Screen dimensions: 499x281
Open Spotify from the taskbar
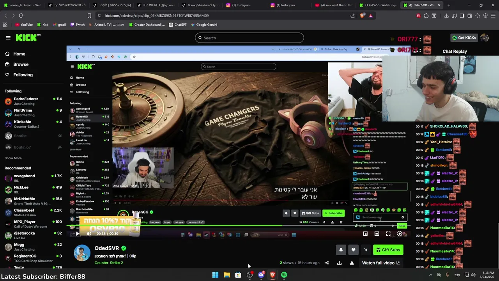[284, 275]
